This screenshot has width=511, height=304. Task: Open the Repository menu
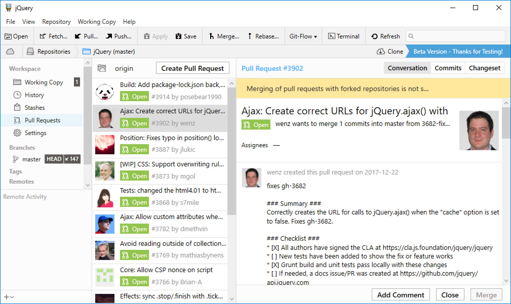[56, 22]
